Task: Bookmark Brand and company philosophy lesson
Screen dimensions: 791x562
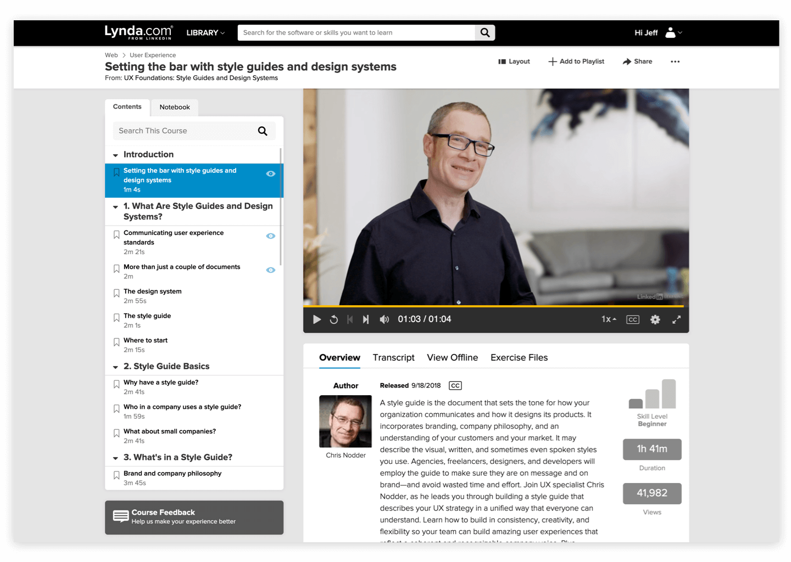Action: coord(116,475)
